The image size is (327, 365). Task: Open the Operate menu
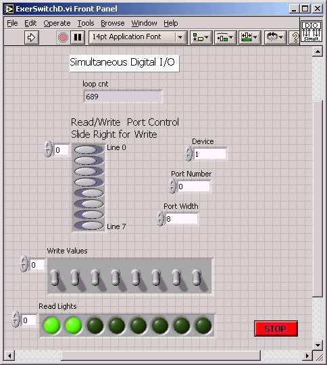click(57, 23)
